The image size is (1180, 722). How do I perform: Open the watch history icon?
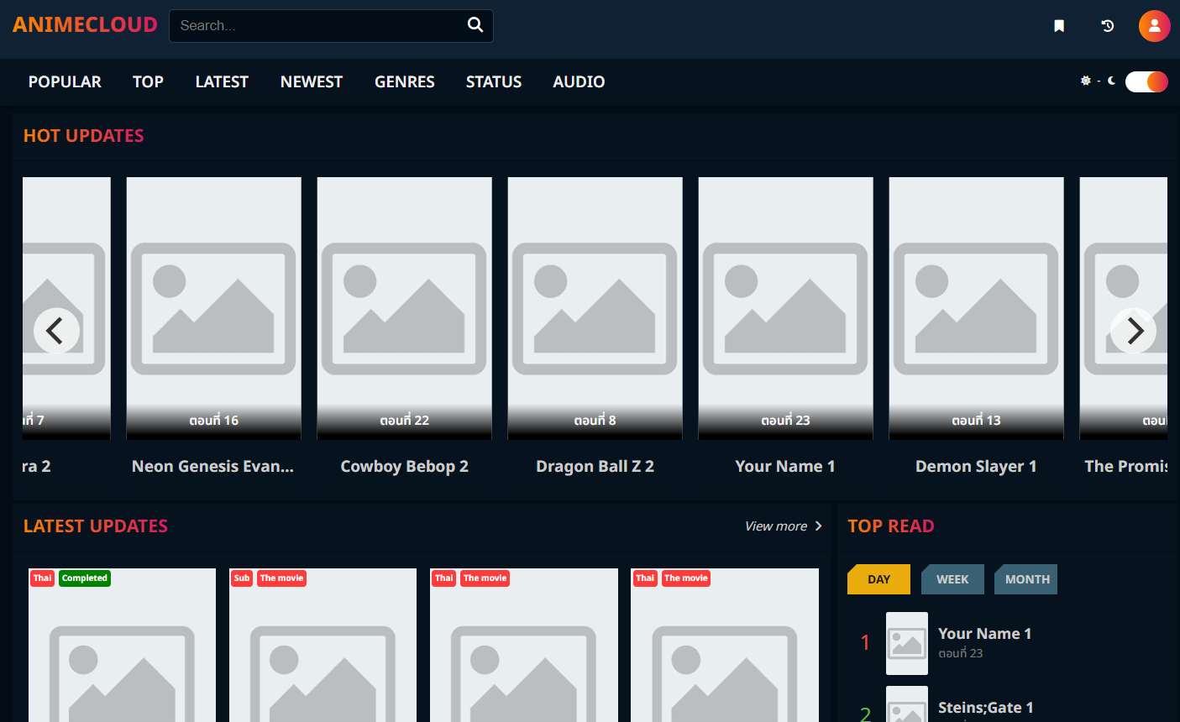(1107, 26)
